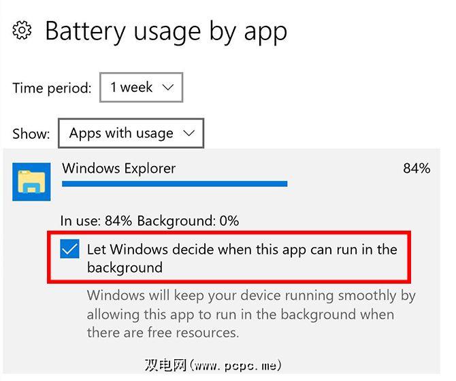Select the Windows Explorer app name
This screenshot has height=381, width=456.
118,169
